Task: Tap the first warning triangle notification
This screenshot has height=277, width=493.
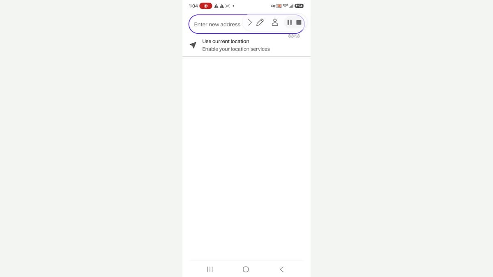Action: (216, 6)
